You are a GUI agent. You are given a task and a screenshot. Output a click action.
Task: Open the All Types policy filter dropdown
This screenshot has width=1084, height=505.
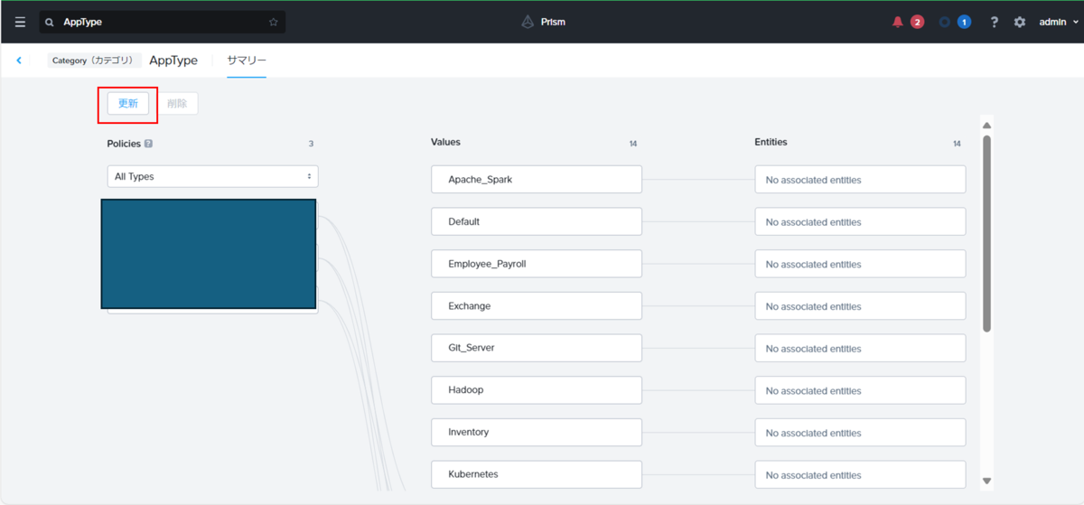click(212, 176)
